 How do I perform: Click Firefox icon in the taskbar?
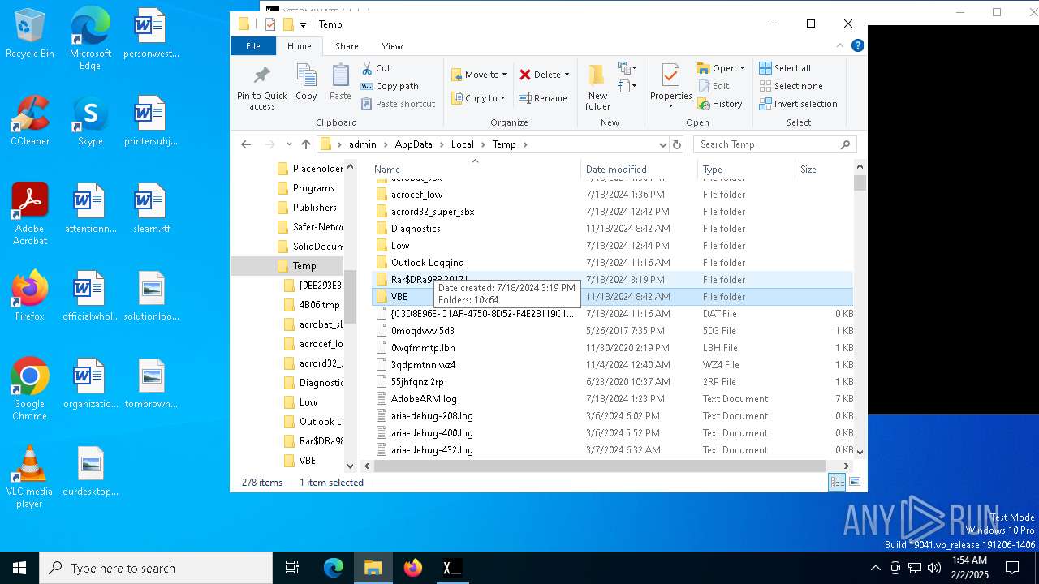[413, 568]
